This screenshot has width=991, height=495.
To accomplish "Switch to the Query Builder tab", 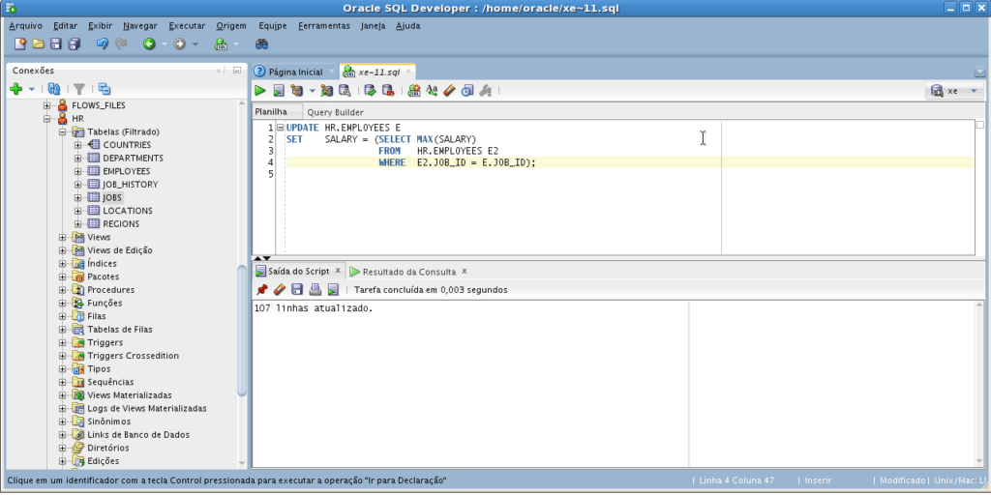I will click(335, 112).
